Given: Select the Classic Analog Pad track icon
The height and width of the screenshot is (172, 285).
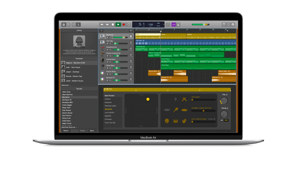Looking at the screenshot, I should [x=102, y=55].
